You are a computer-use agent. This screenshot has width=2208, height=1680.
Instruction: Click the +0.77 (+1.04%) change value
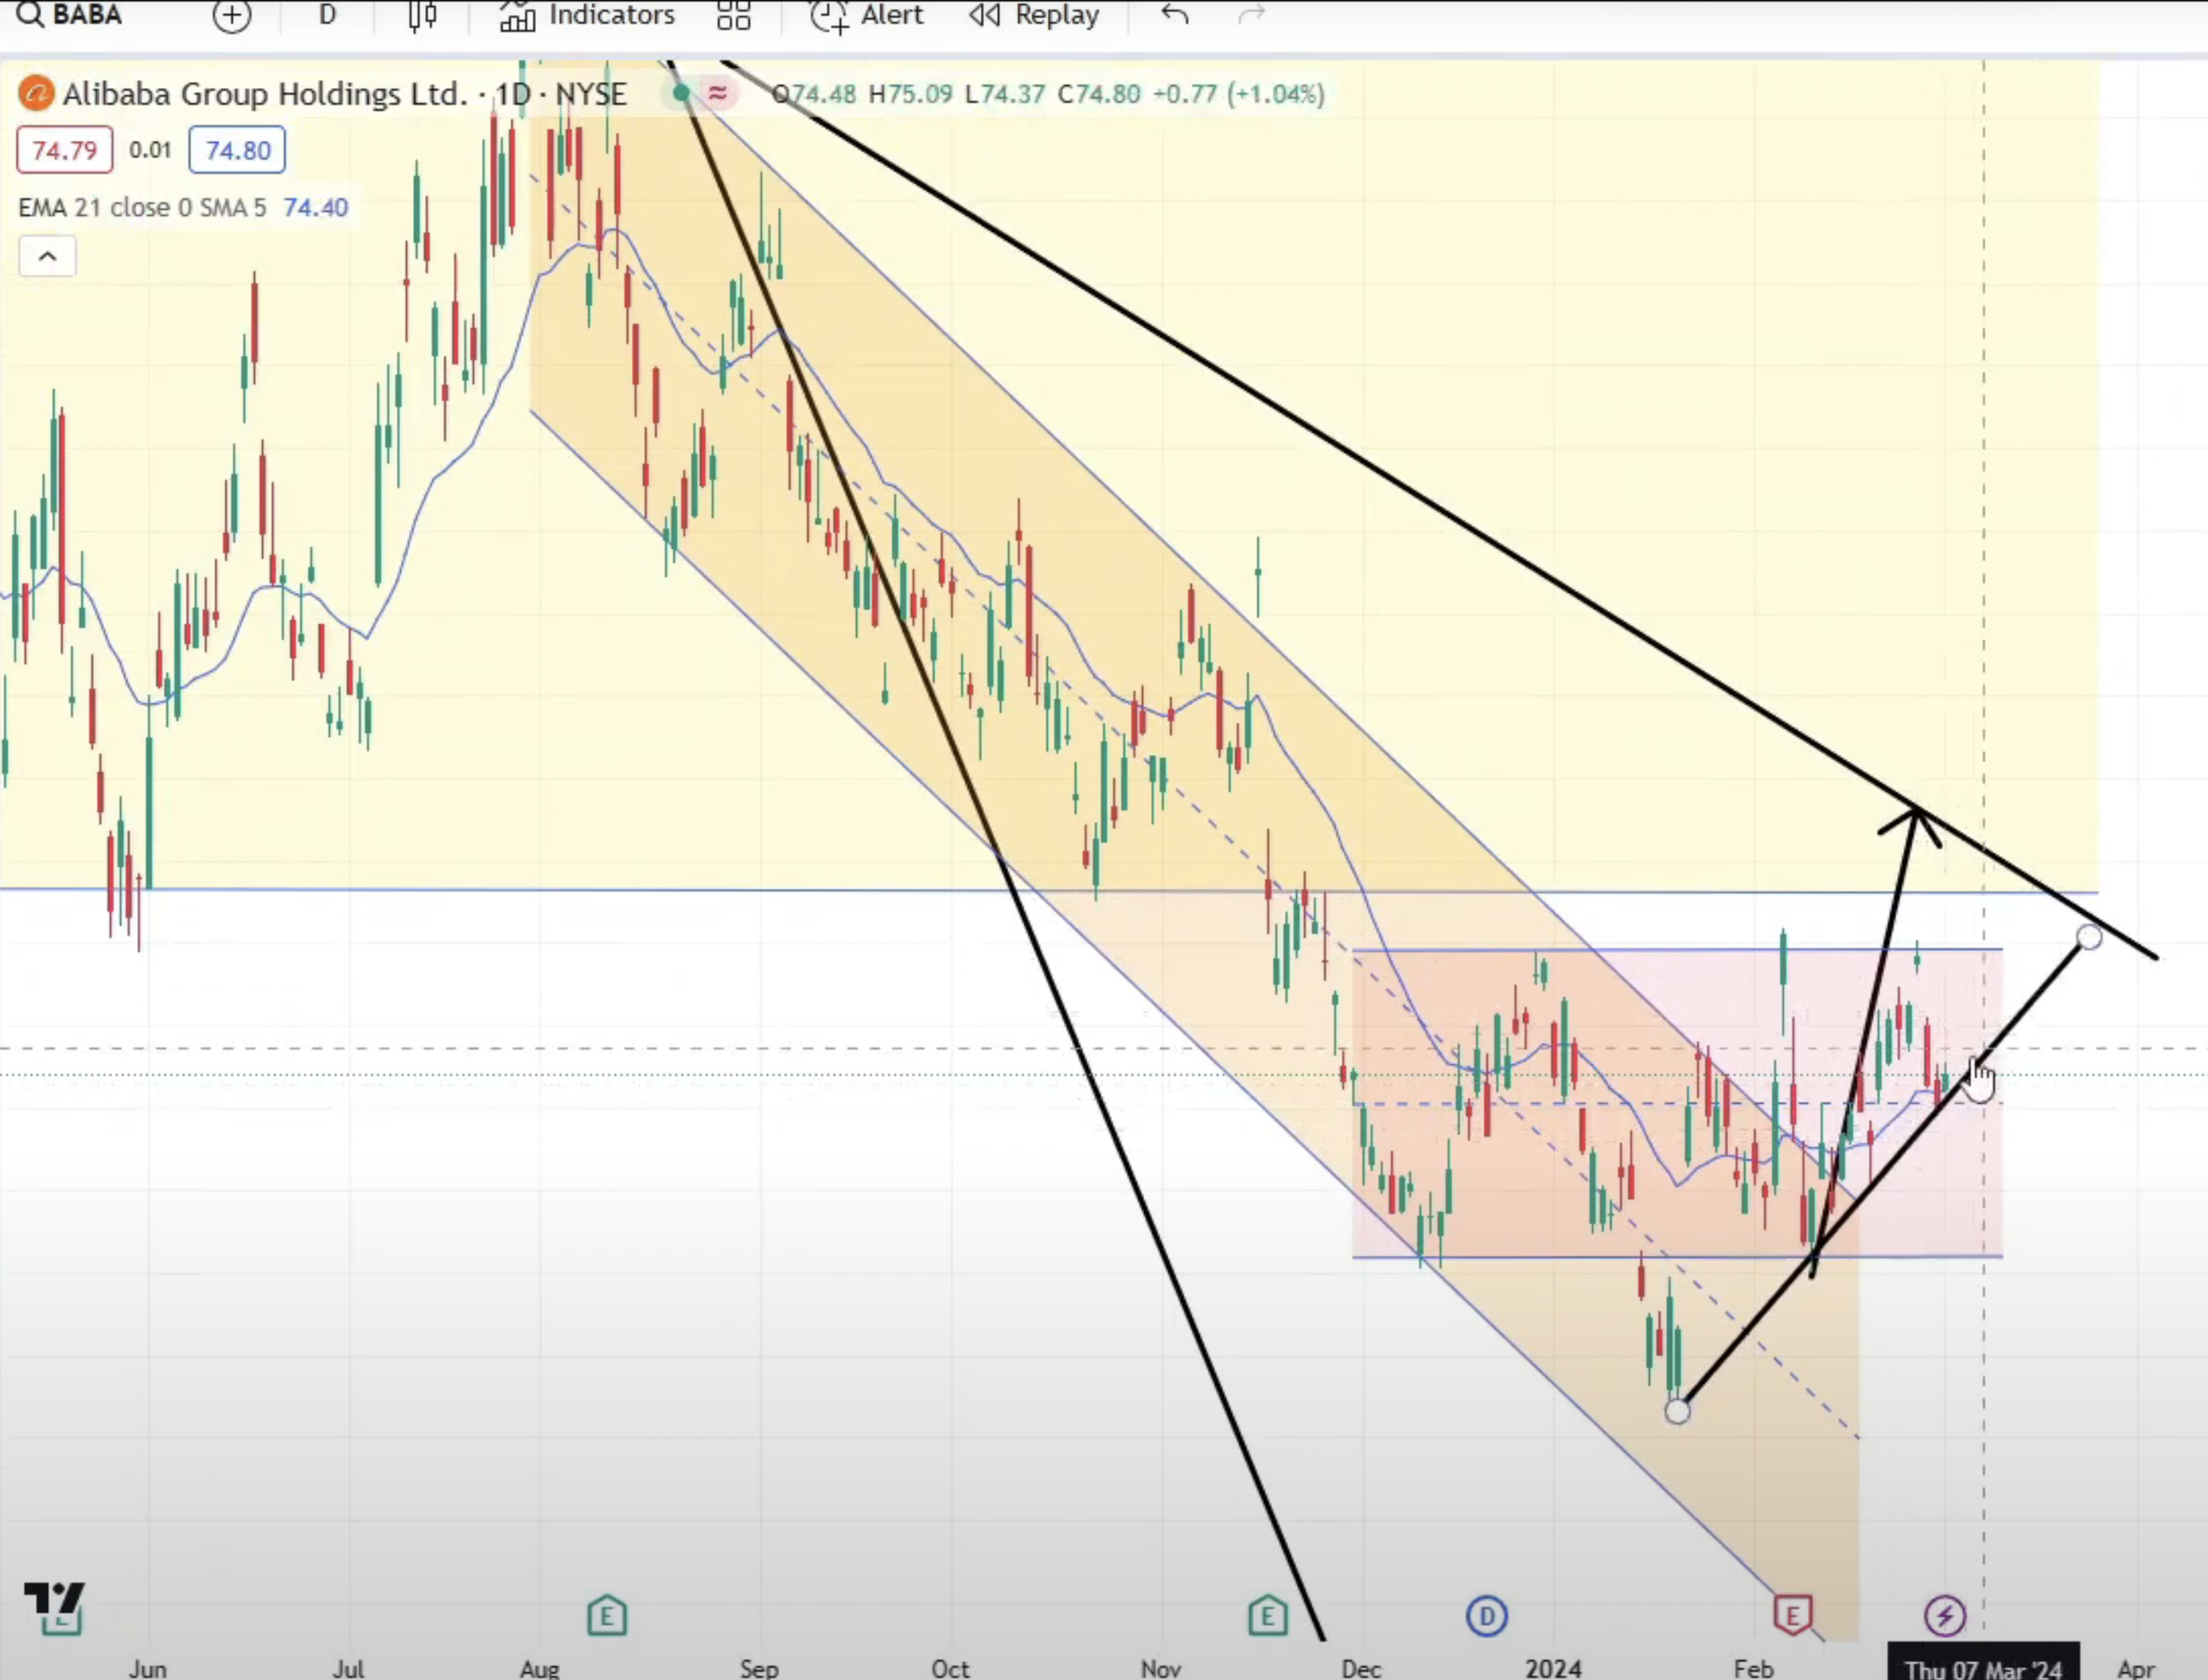[1239, 94]
